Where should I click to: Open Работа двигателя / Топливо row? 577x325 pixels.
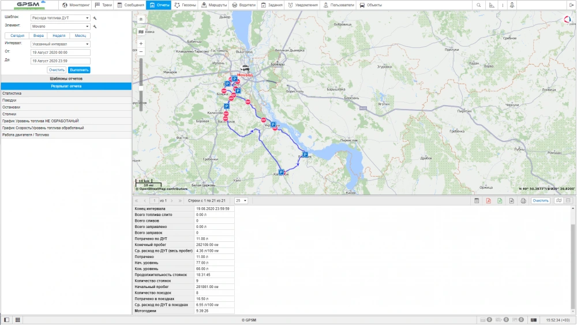[x=66, y=135]
